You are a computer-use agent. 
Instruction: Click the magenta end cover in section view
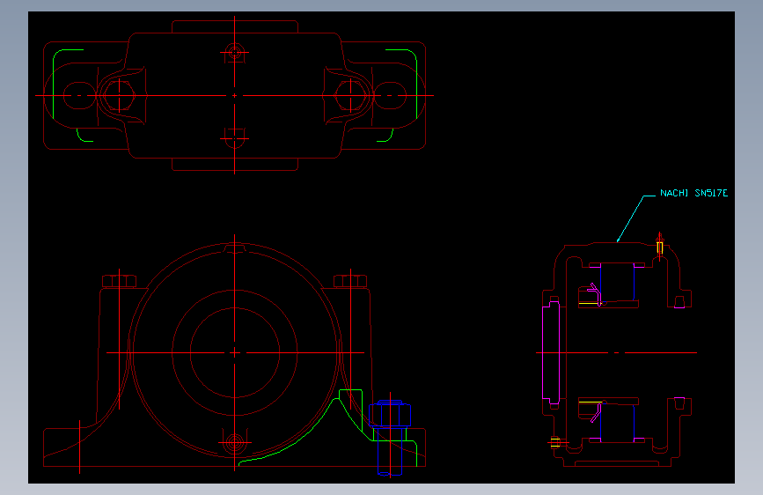click(x=551, y=352)
